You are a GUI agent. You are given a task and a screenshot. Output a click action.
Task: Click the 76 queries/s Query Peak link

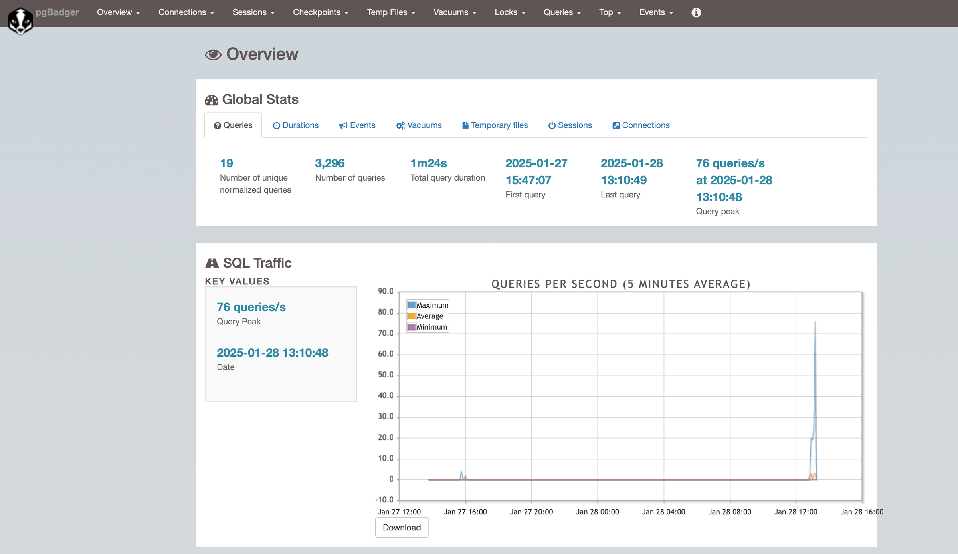point(251,307)
